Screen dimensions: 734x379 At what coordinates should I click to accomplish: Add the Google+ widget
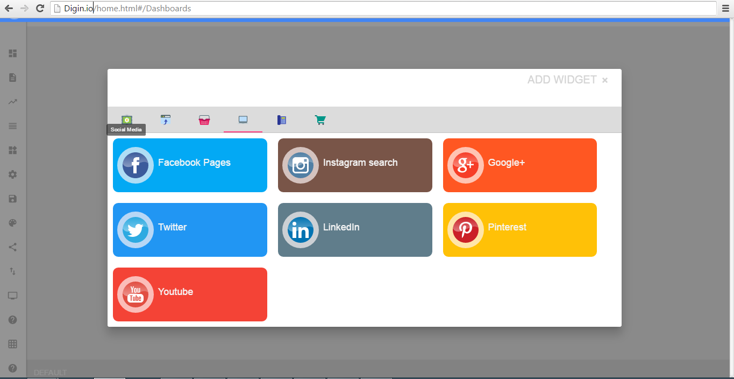click(520, 165)
